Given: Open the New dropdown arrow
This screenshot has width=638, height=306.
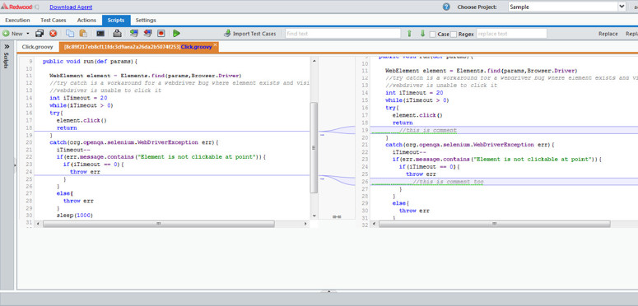Looking at the screenshot, I should (28, 34).
